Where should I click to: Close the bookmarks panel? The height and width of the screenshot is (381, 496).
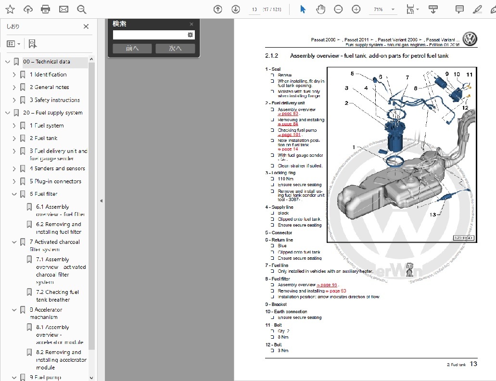pyautogui.click(x=86, y=26)
